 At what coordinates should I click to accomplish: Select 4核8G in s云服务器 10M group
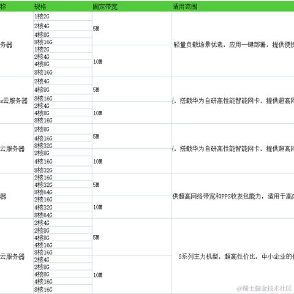[62, 113]
